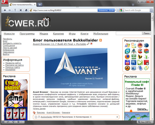Click the Выйти logout link

(6, 54)
